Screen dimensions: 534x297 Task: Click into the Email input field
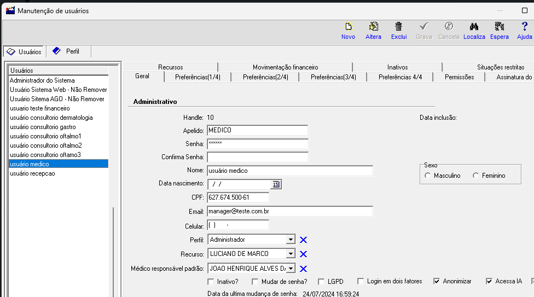(290, 211)
